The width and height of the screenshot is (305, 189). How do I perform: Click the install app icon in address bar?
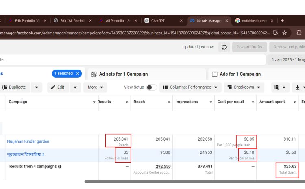point(275,33)
